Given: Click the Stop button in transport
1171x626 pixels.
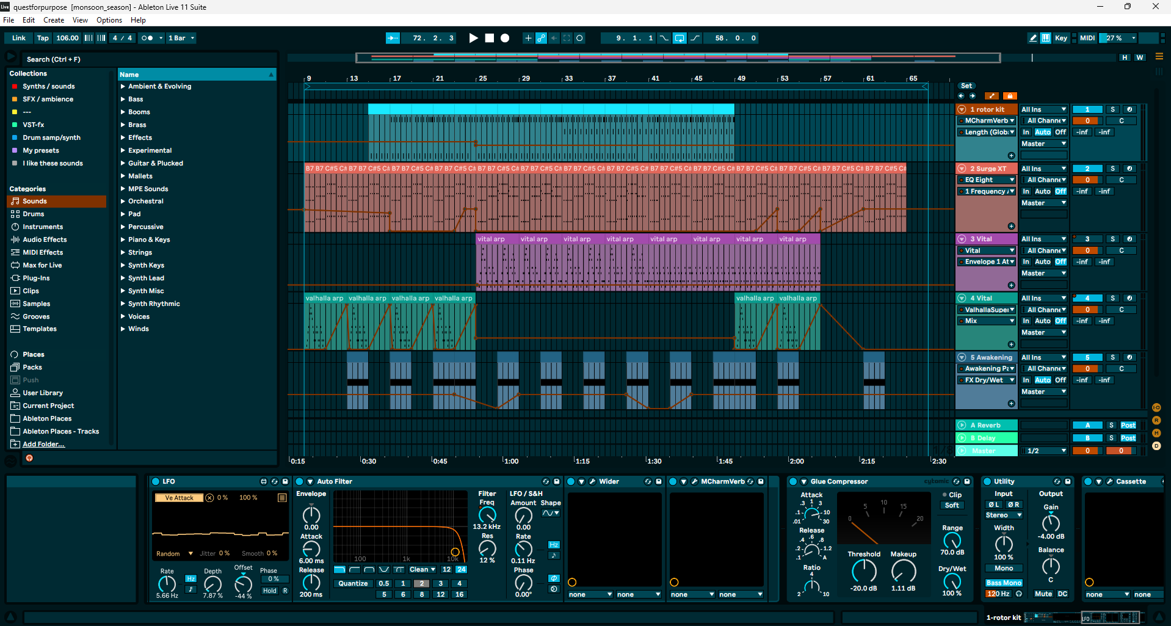Looking at the screenshot, I should click(x=489, y=38).
